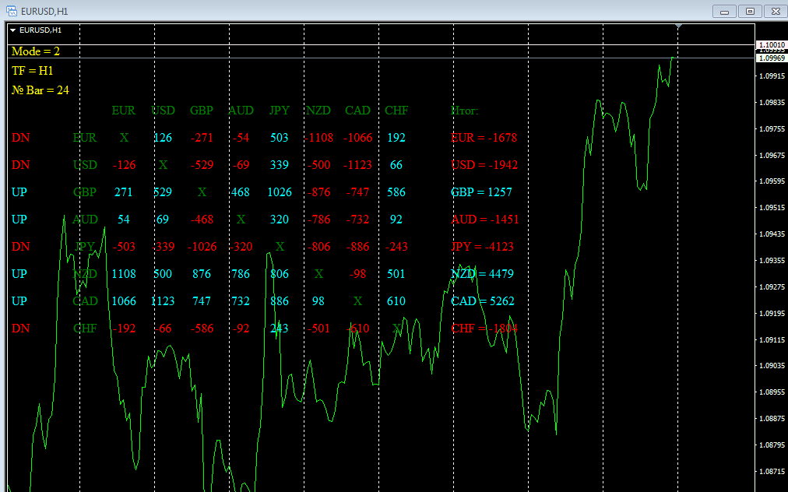Viewport: 788px width, 492px height.
Task: Click the value -243 in JPY row
Action: (396, 247)
